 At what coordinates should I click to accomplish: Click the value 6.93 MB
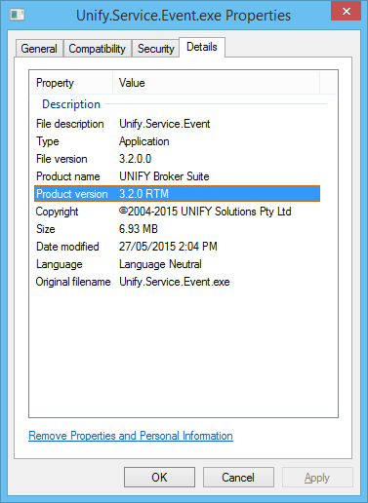pyautogui.click(x=139, y=229)
